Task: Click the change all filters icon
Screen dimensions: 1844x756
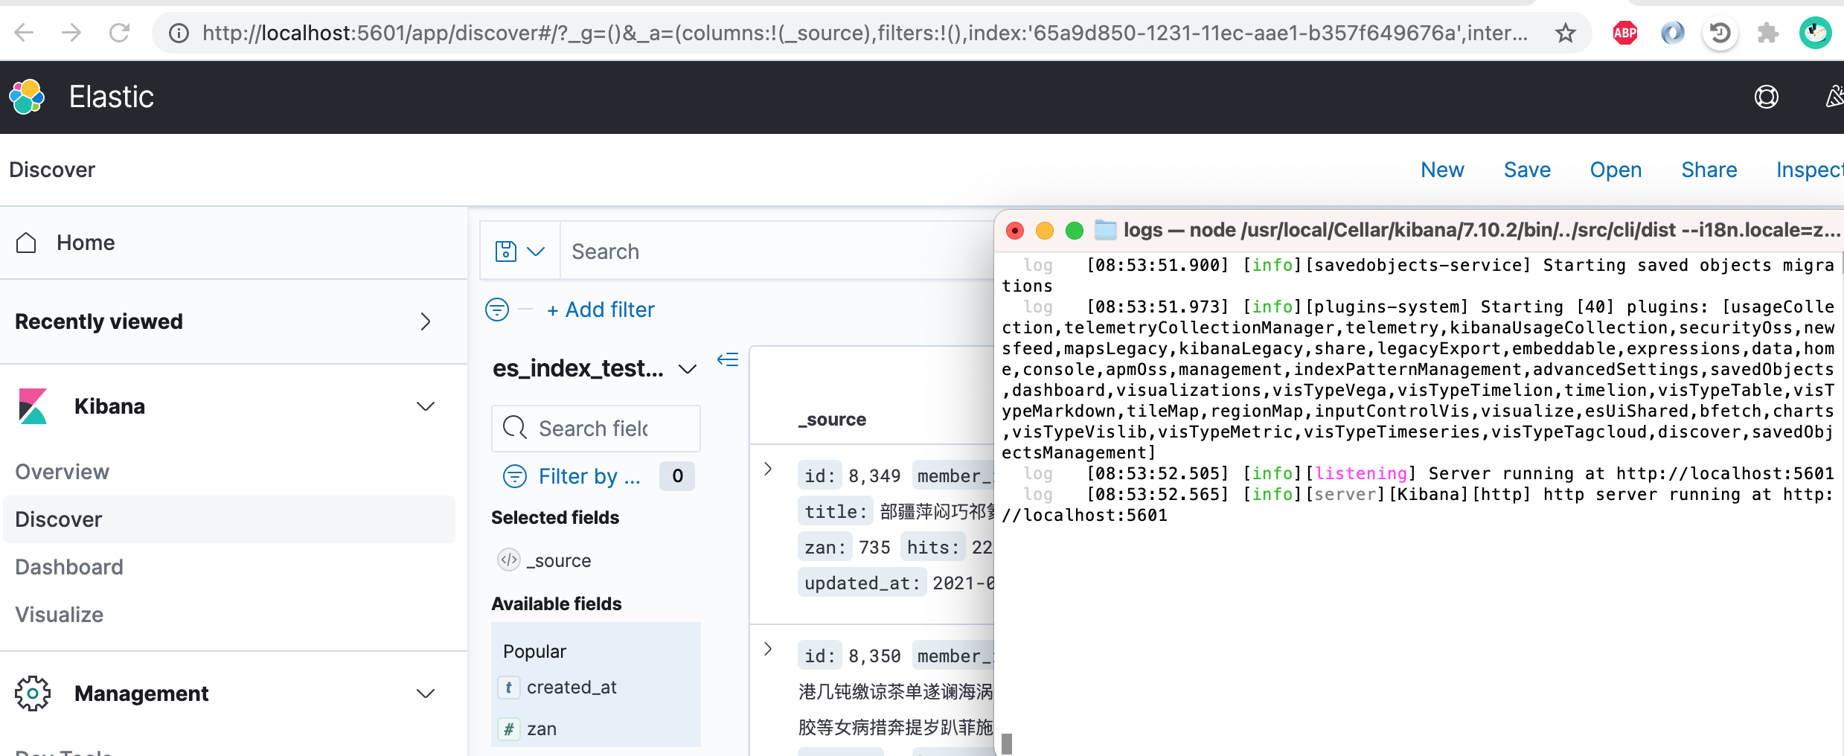Action: pyautogui.click(x=497, y=309)
